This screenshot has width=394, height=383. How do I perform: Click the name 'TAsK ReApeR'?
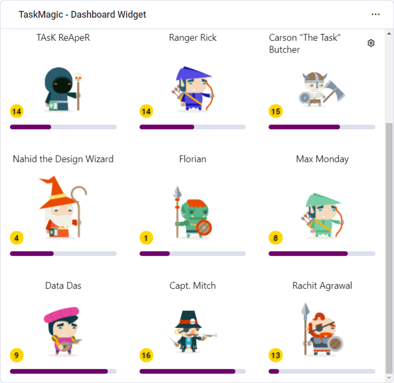pos(63,38)
